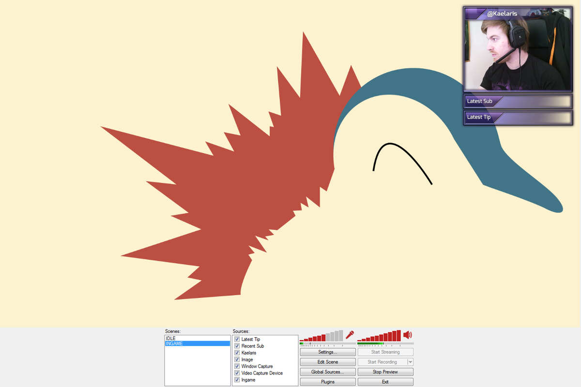The width and height of the screenshot is (581, 387).
Task: Click the Start Streaming button
Action: [385, 352]
